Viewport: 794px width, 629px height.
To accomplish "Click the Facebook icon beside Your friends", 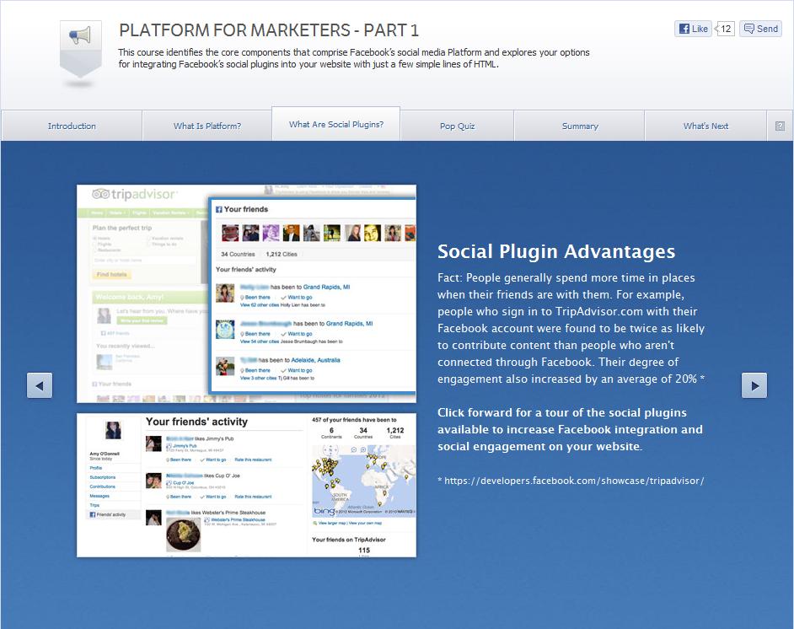I will pyautogui.click(x=219, y=209).
